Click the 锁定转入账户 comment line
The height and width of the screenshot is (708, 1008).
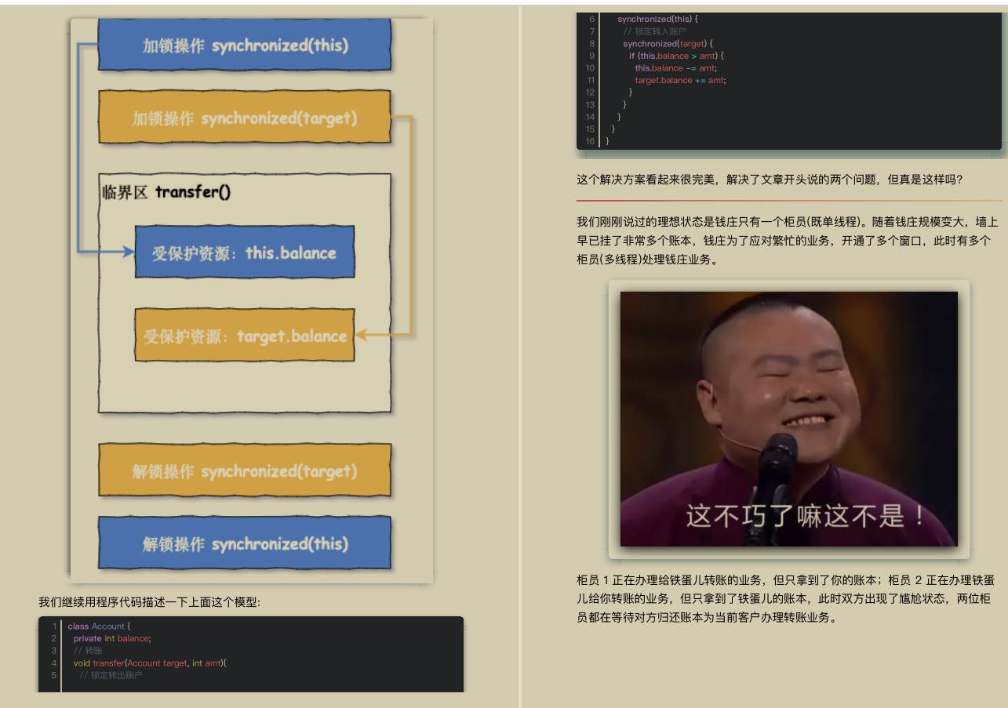coord(651,31)
